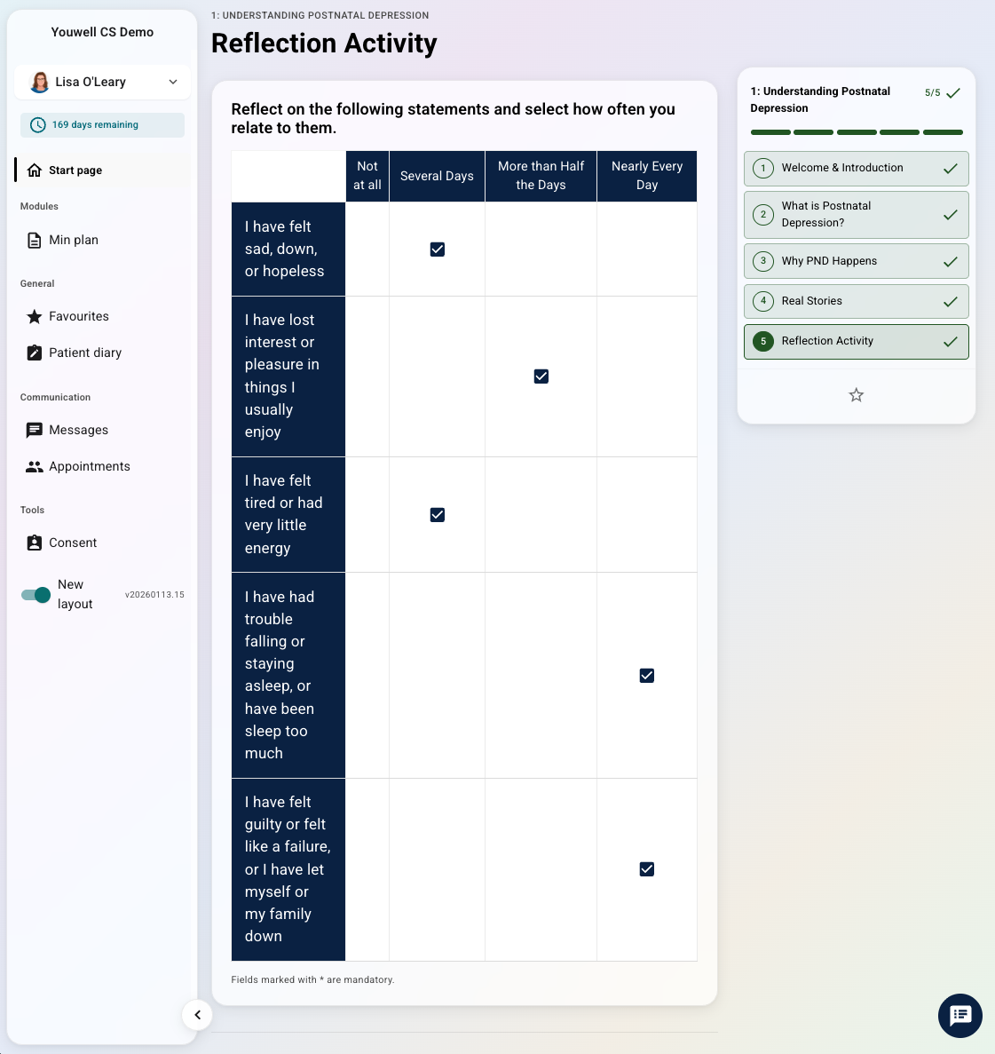
Task: Click the 5/5 progress count
Action: tap(933, 93)
